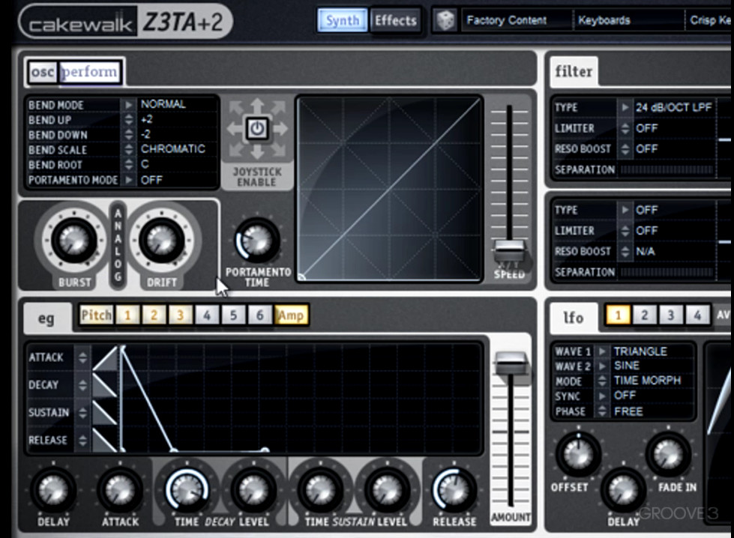
Task: Click the LFO Offset knob
Action: [x=578, y=454]
